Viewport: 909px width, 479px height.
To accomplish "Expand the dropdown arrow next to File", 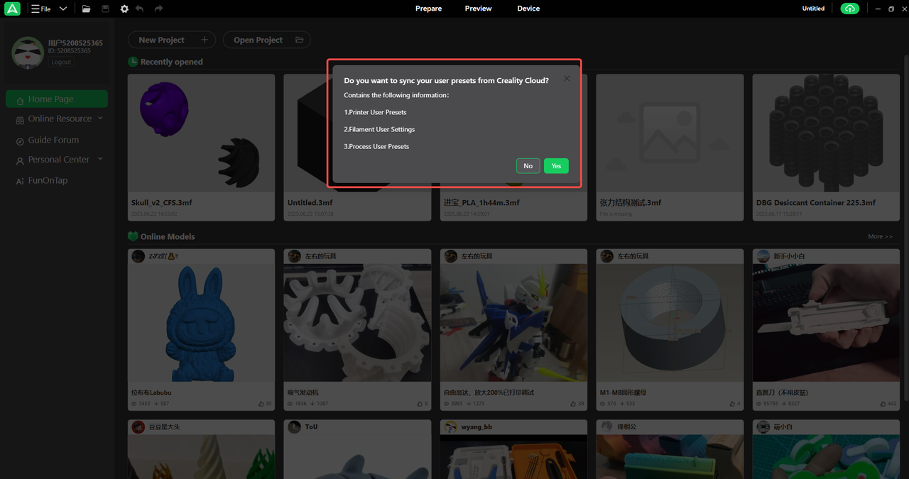I will point(63,9).
